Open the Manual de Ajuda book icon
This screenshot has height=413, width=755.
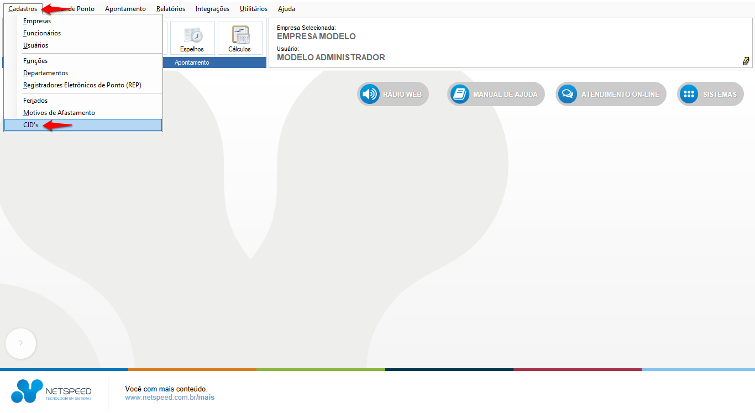point(459,95)
